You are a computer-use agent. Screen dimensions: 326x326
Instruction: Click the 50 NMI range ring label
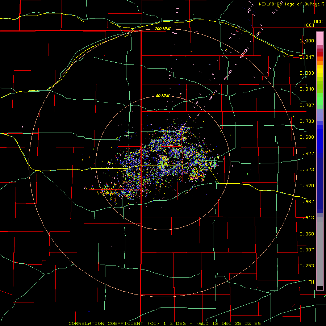coord(163,96)
